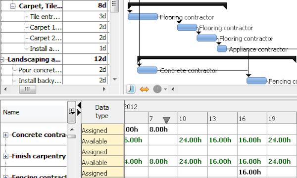The image size is (297, 178).
Task: Select the Tile entr... task row
Action: point(45,17)
